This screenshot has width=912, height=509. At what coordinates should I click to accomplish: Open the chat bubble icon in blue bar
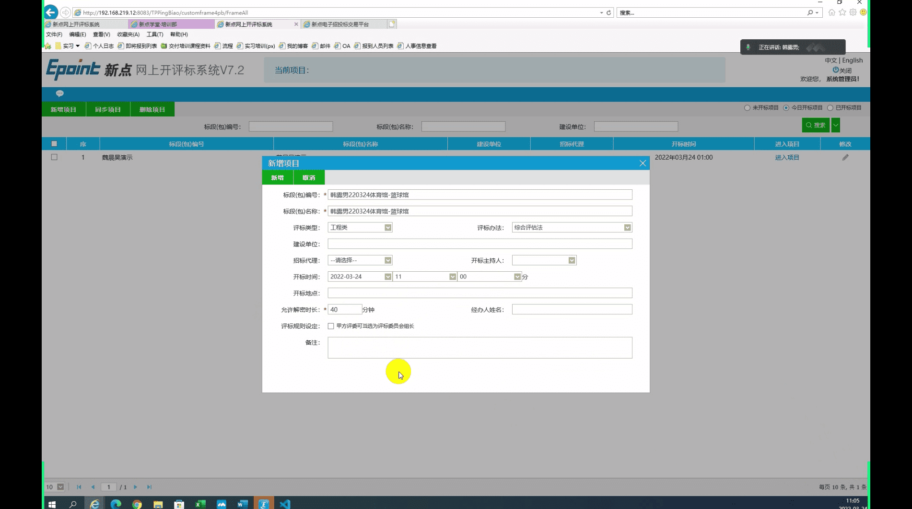pos(59,93)
